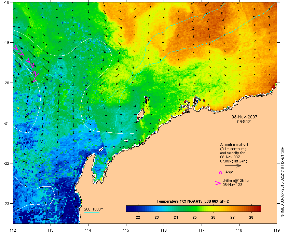Click the longitude axis label 114
The width and height of the screenshot is (287, 232).
pyautogui.click(x=88, y=230)
